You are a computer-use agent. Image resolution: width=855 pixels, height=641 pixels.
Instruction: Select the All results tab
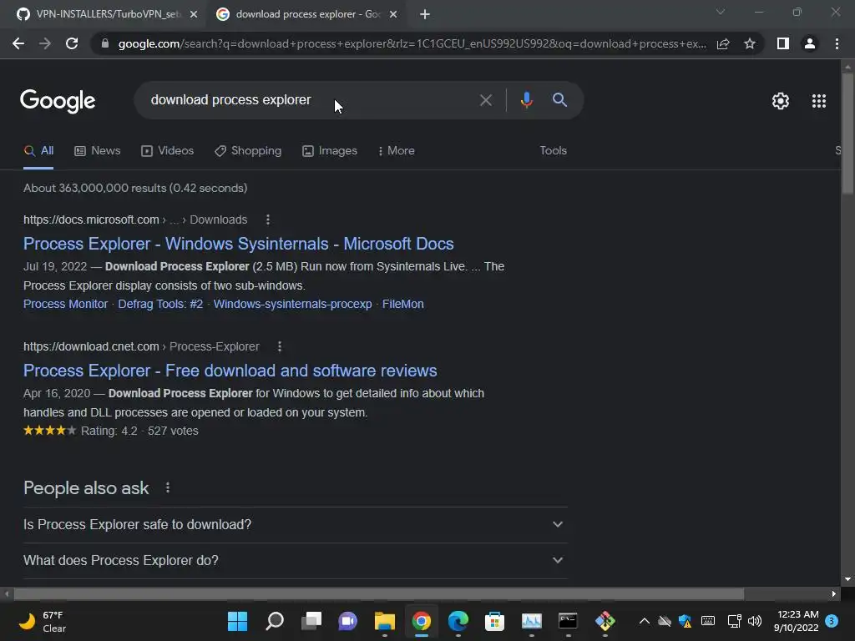tap(38, 151)
